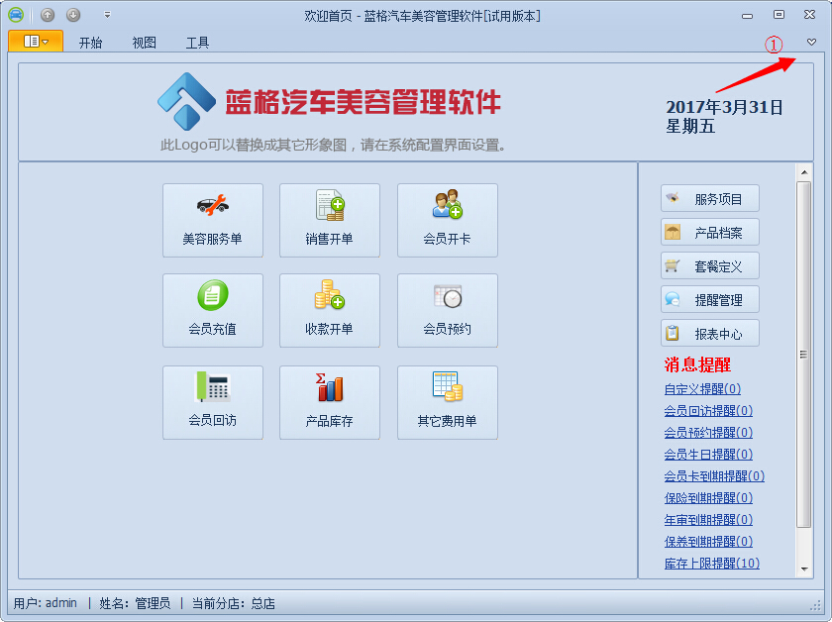Click the up arrow quick access icon
This screenshot has width=832, height=622.
48,15
